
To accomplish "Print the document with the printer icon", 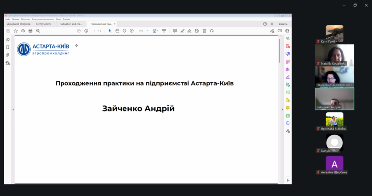I will pos(30,31).
